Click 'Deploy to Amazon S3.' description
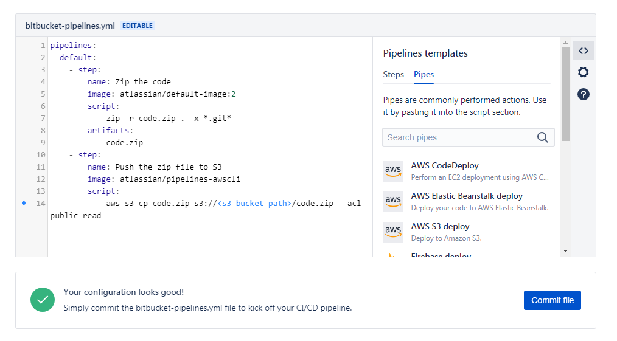 [446, 238]
